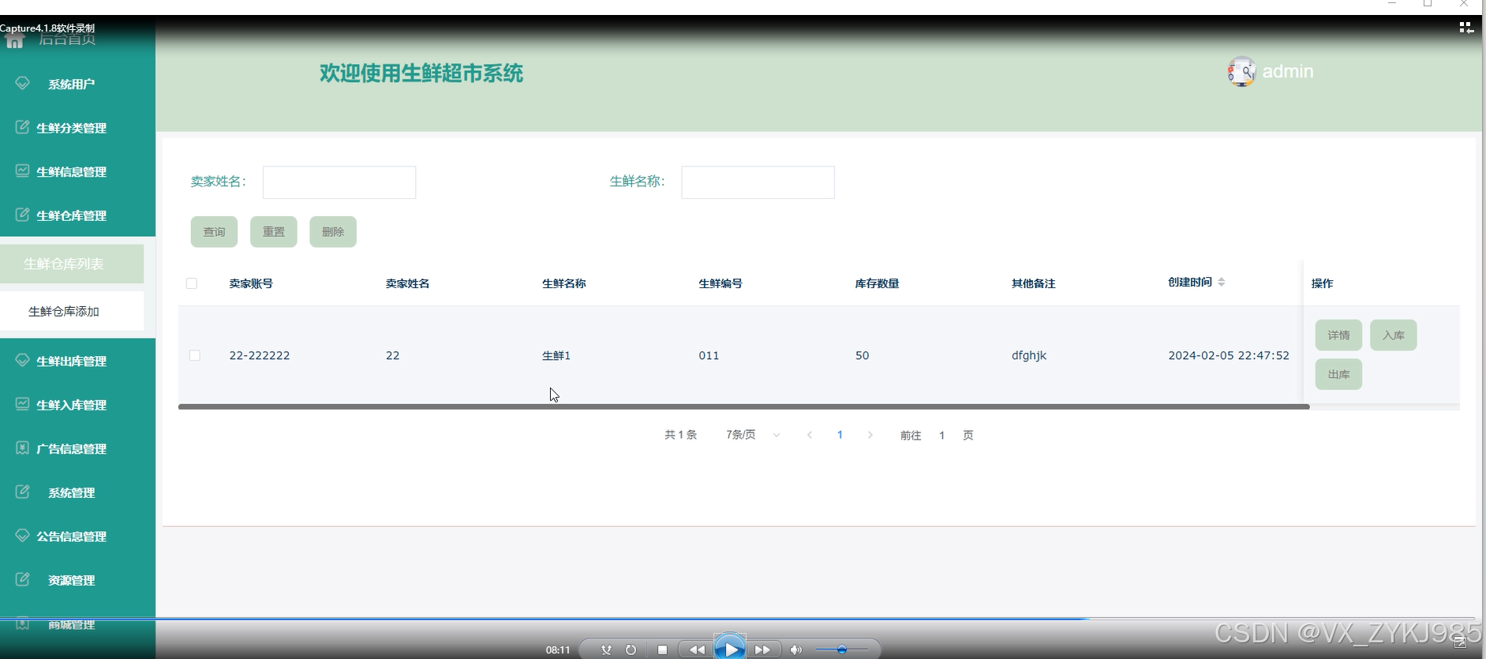Viewport: 1486px width, 659px height.
Task: Adjust the player volume slider
Action: (841, 650)
